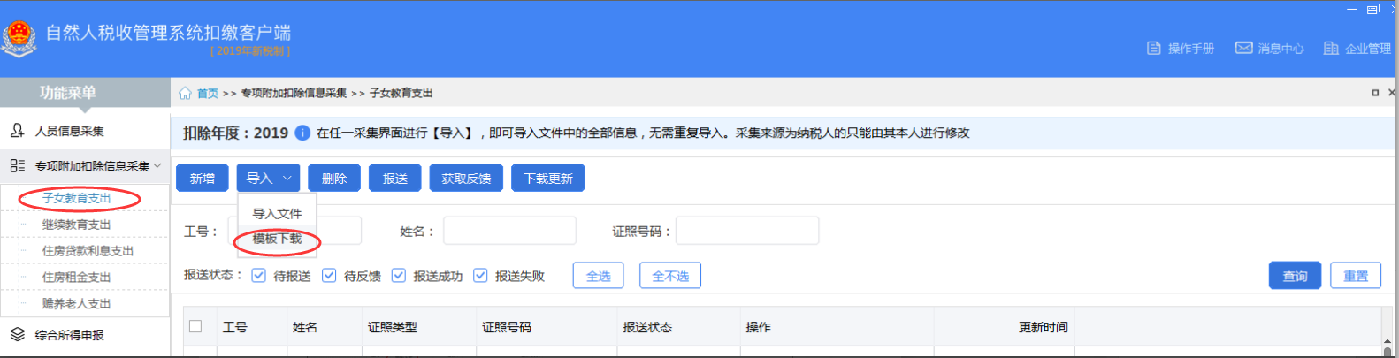Collapse the 专项附加扣除信息采集 menu chevron

click(157, 166)
